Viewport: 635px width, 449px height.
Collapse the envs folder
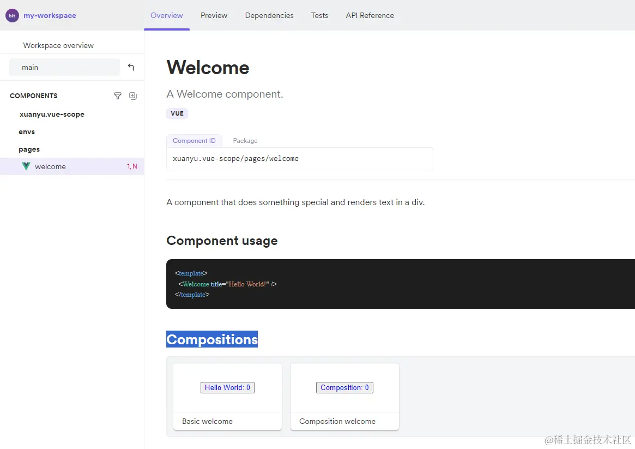pos(27,132)
